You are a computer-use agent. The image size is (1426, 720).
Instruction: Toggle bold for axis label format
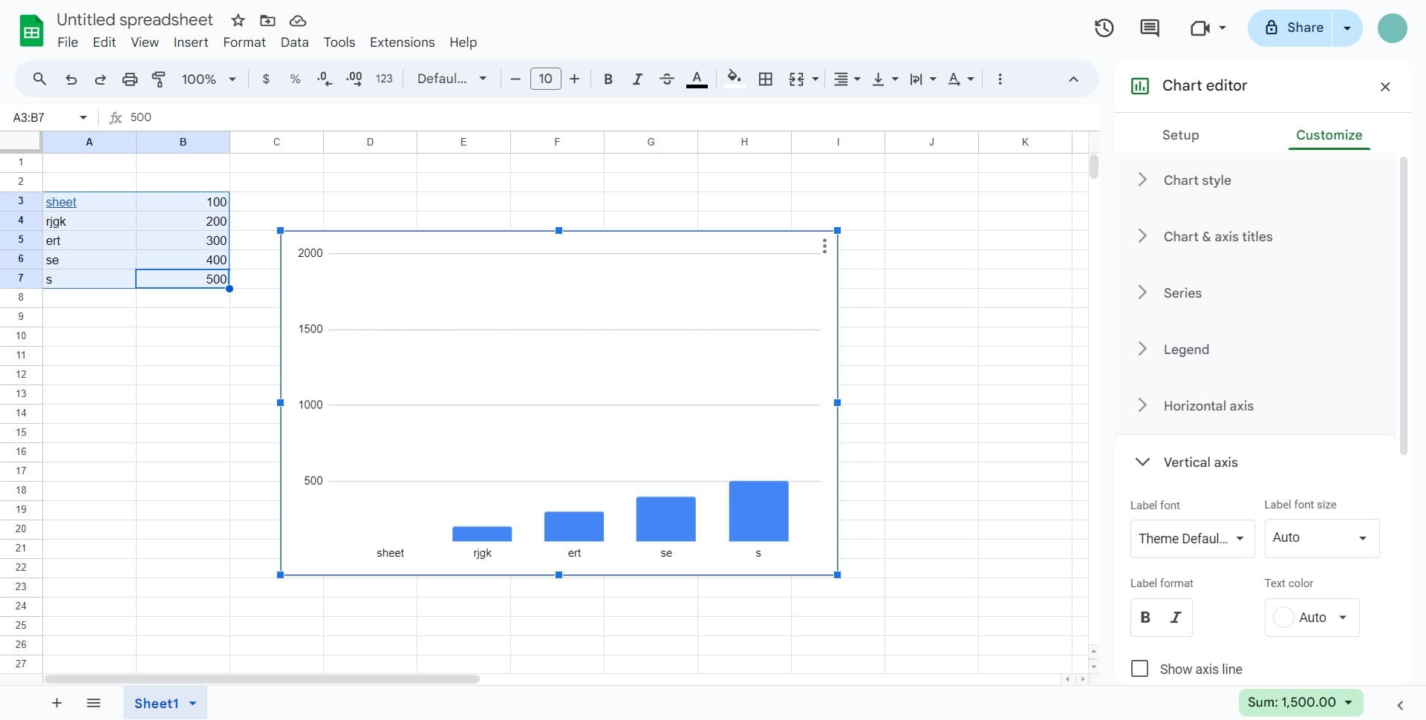1145,618
